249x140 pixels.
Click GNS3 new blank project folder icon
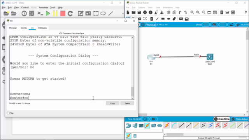coord(6,14)
